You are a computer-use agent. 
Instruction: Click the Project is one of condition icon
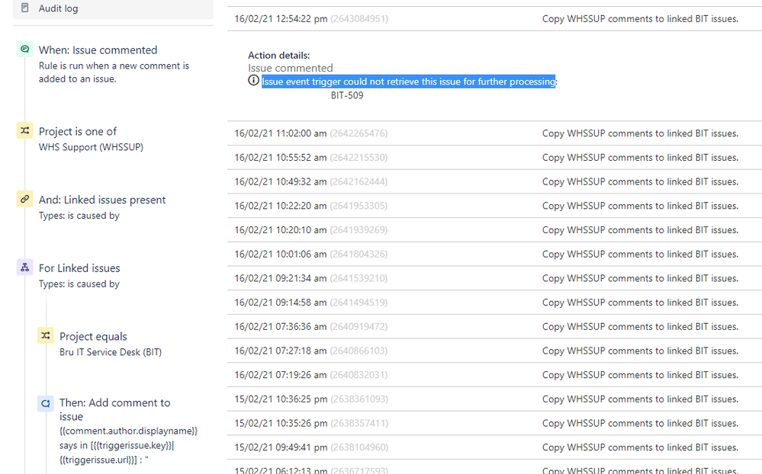pos(24,130)
